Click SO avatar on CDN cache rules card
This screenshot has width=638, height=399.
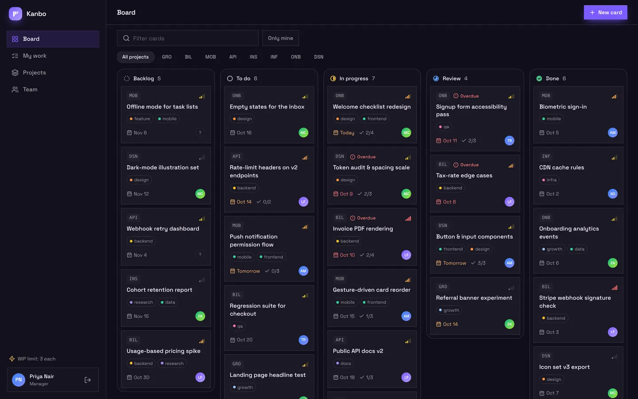(613, 194)
